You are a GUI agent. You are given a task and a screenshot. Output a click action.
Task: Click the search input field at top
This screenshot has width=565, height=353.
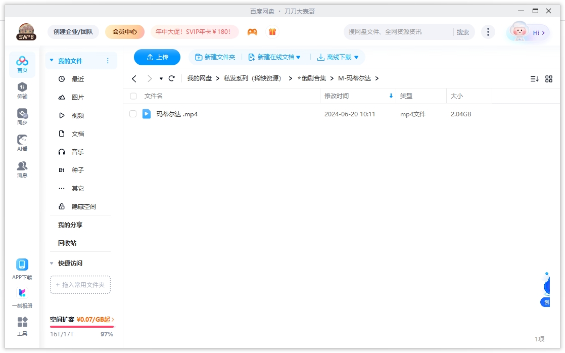[x=399, y=31]
